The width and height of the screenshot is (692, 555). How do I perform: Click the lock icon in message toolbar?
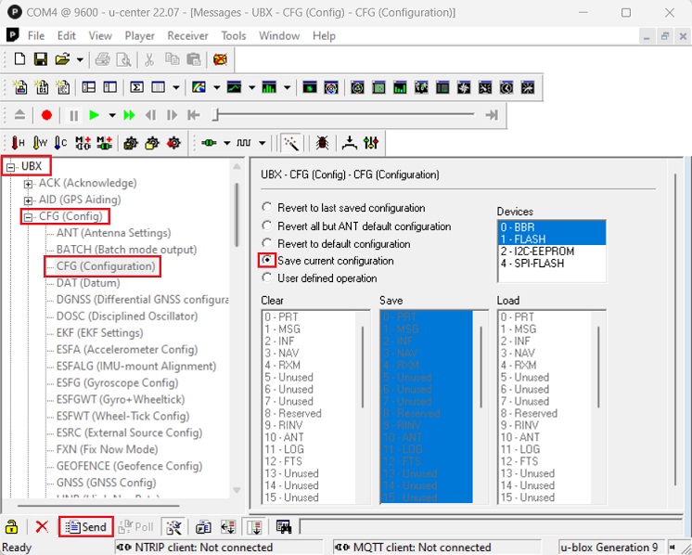click(x=12, y=527)
